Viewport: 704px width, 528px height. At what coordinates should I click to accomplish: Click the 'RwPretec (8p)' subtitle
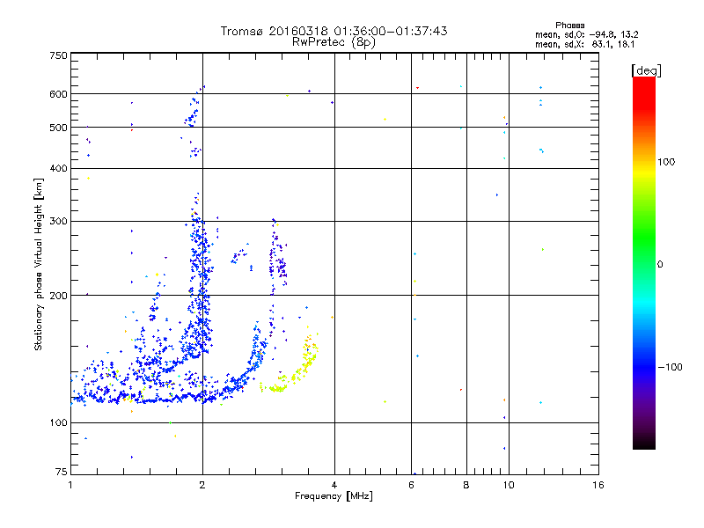pos(334,42)
